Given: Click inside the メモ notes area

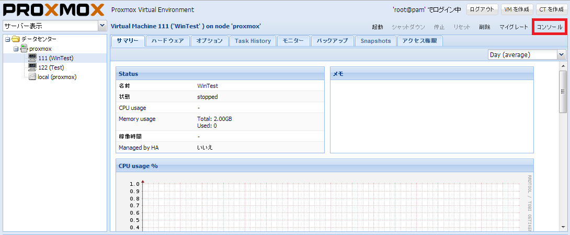Looking at the screenshot, I should 431,116.
